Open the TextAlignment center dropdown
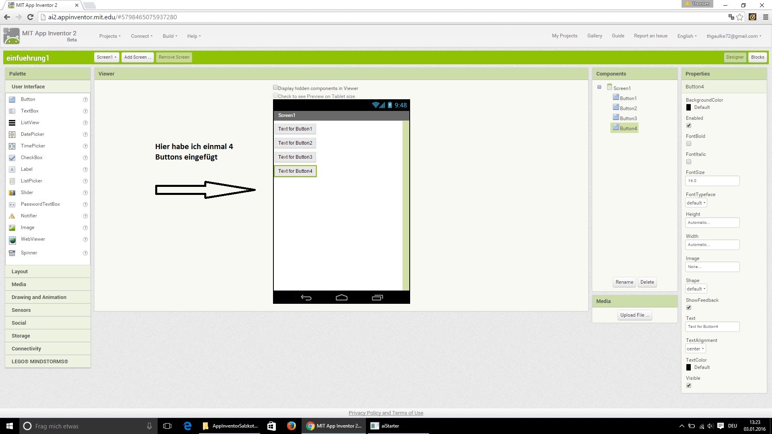772x434 pixels. tap(696, 349)
